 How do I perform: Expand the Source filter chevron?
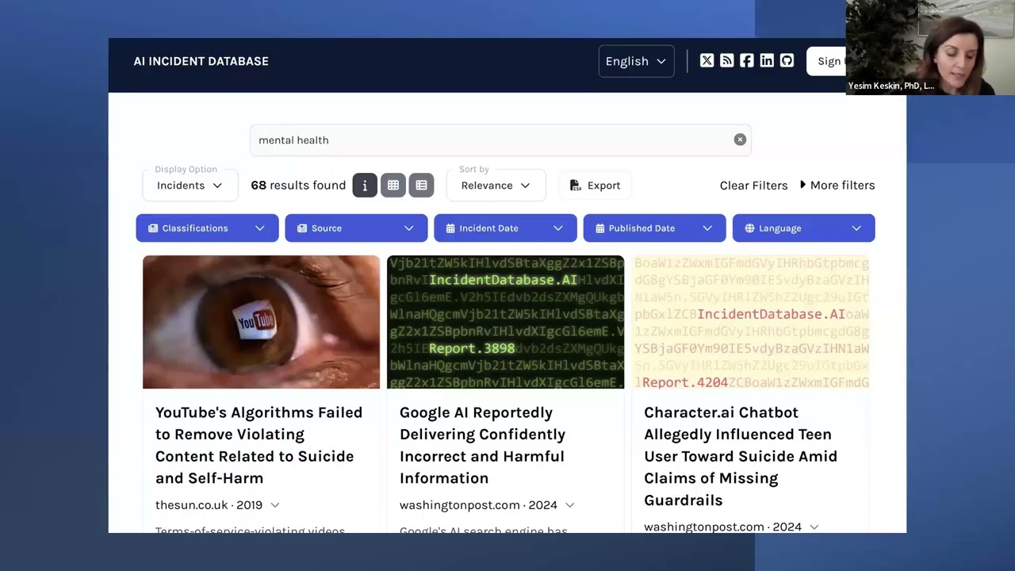[408, 228]
